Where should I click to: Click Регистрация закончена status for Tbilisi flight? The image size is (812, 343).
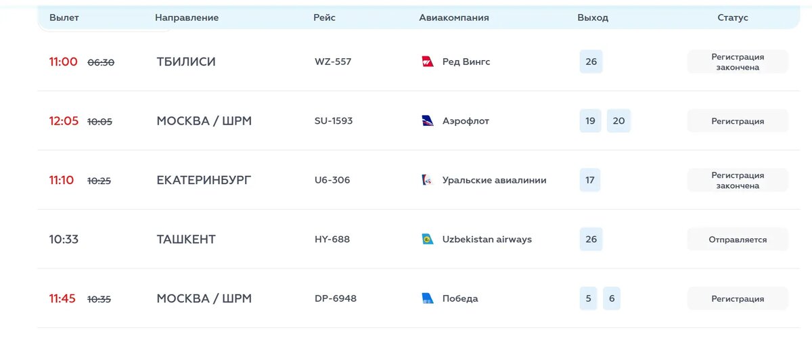point(738,62)
